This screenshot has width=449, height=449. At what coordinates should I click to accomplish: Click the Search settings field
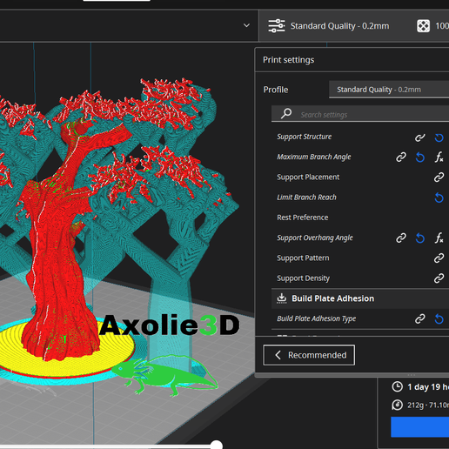[x=360, y=114]
